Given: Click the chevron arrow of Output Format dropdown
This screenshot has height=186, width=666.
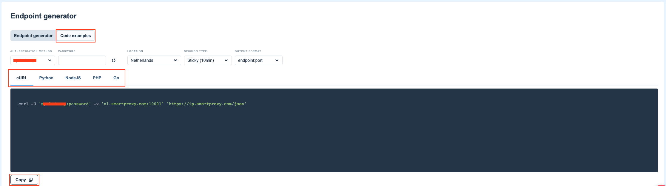Looking at the screenshot, I should pos(277,60).
